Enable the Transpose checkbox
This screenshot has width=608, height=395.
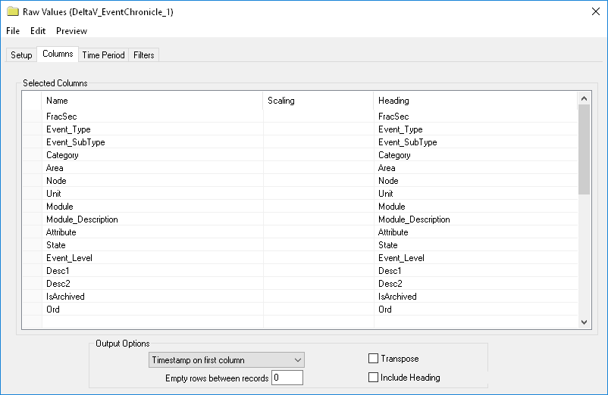tap(373, 359)
